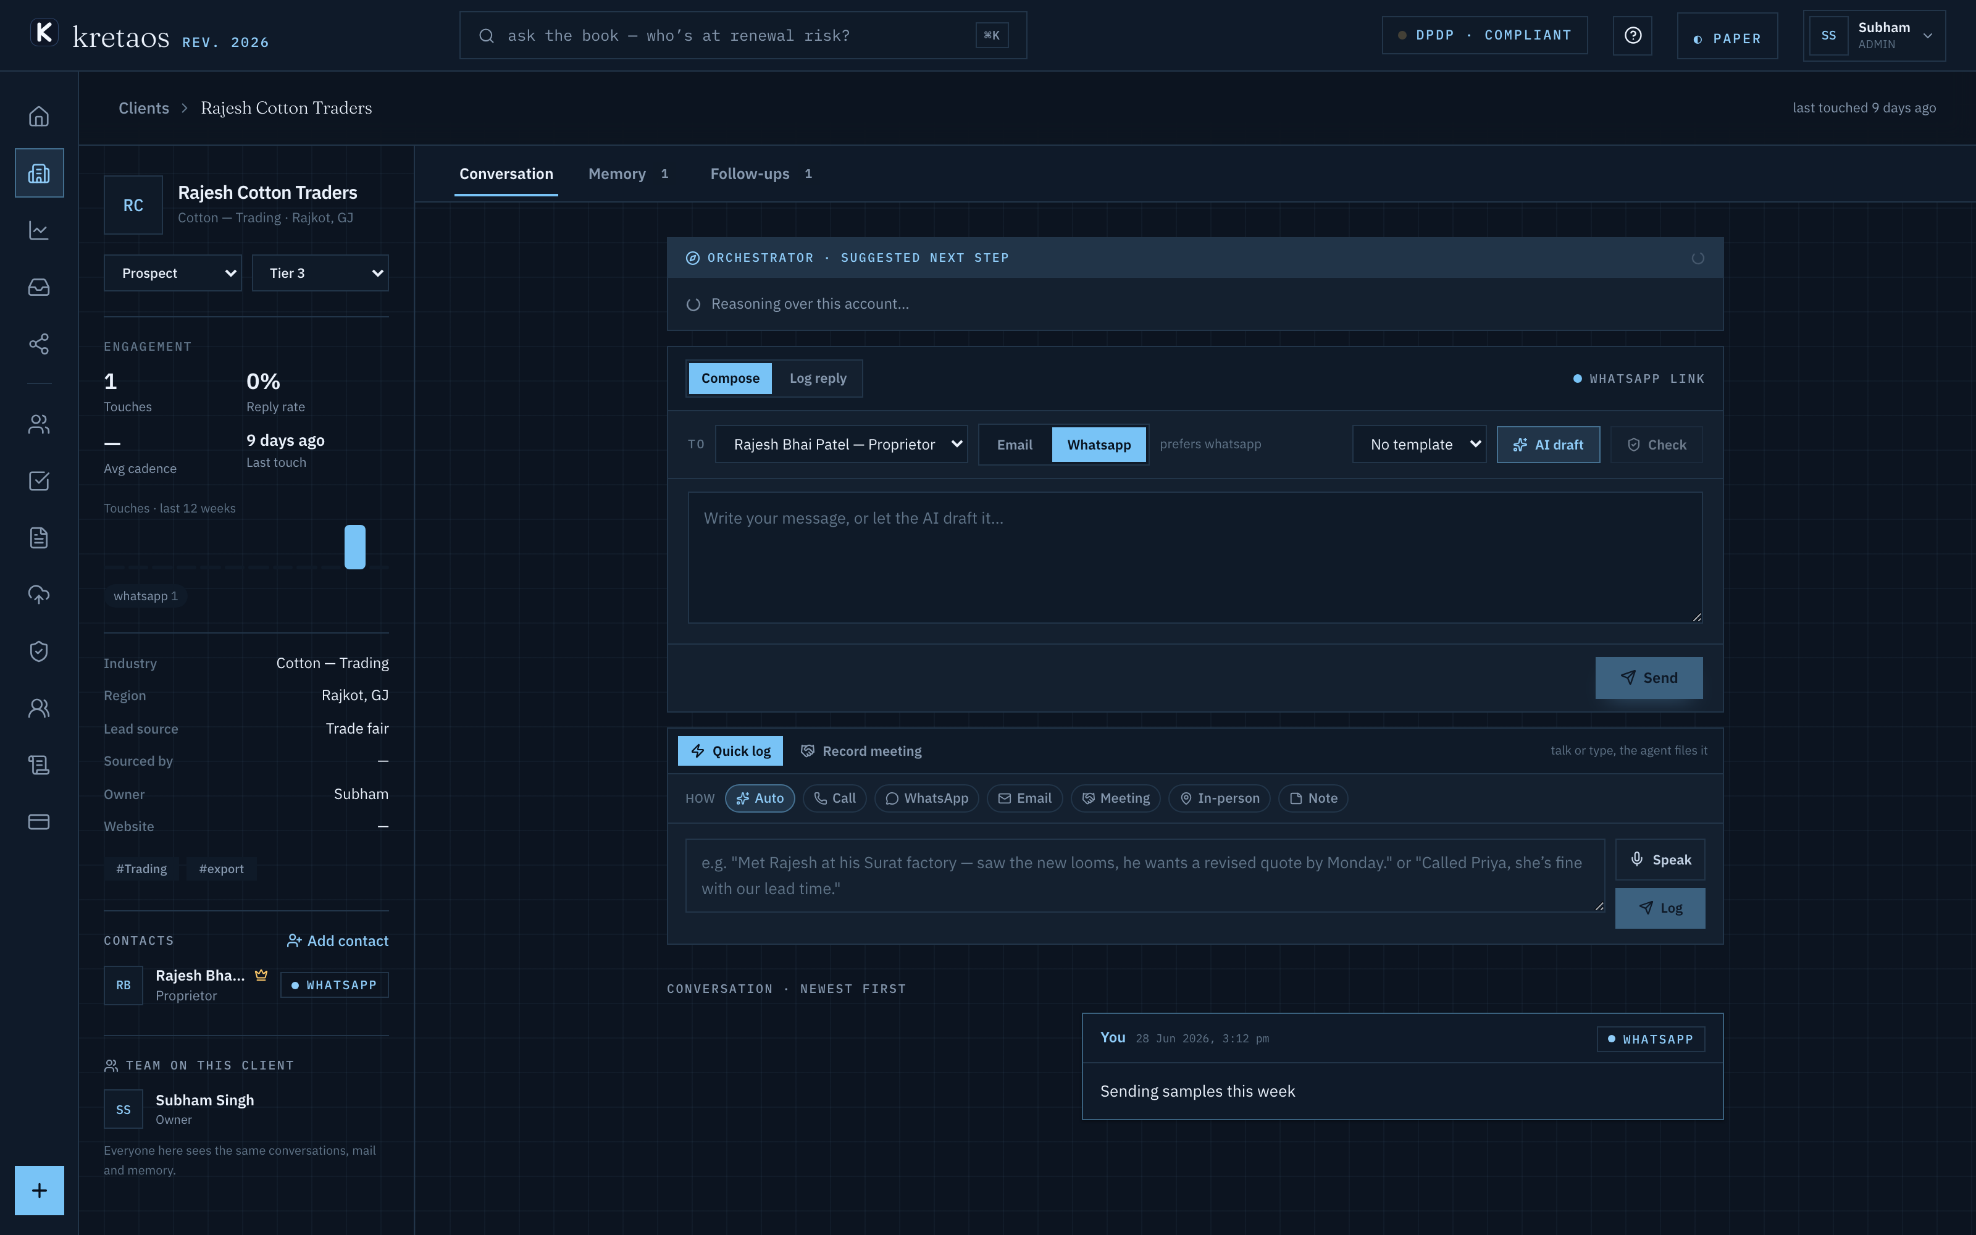The height and width of the screenshot is (1235, 1976).
Task: Open the scroll log sidebar icon
Action: tap(39, 764)
